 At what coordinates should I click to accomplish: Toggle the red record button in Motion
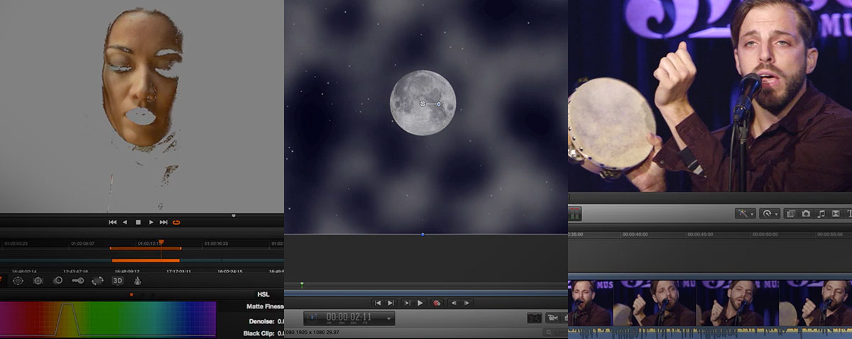tap(437, 303)
